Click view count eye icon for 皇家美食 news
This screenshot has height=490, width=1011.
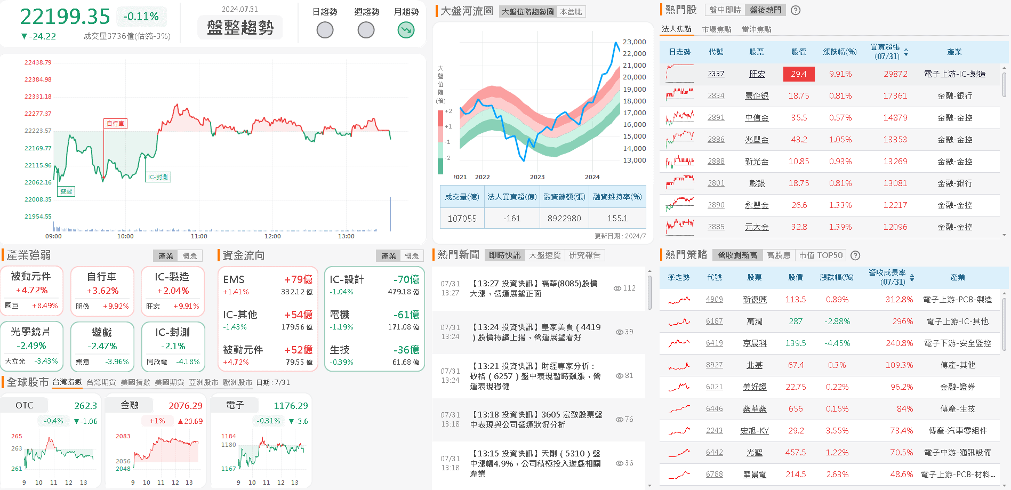(x=620, y=332)
